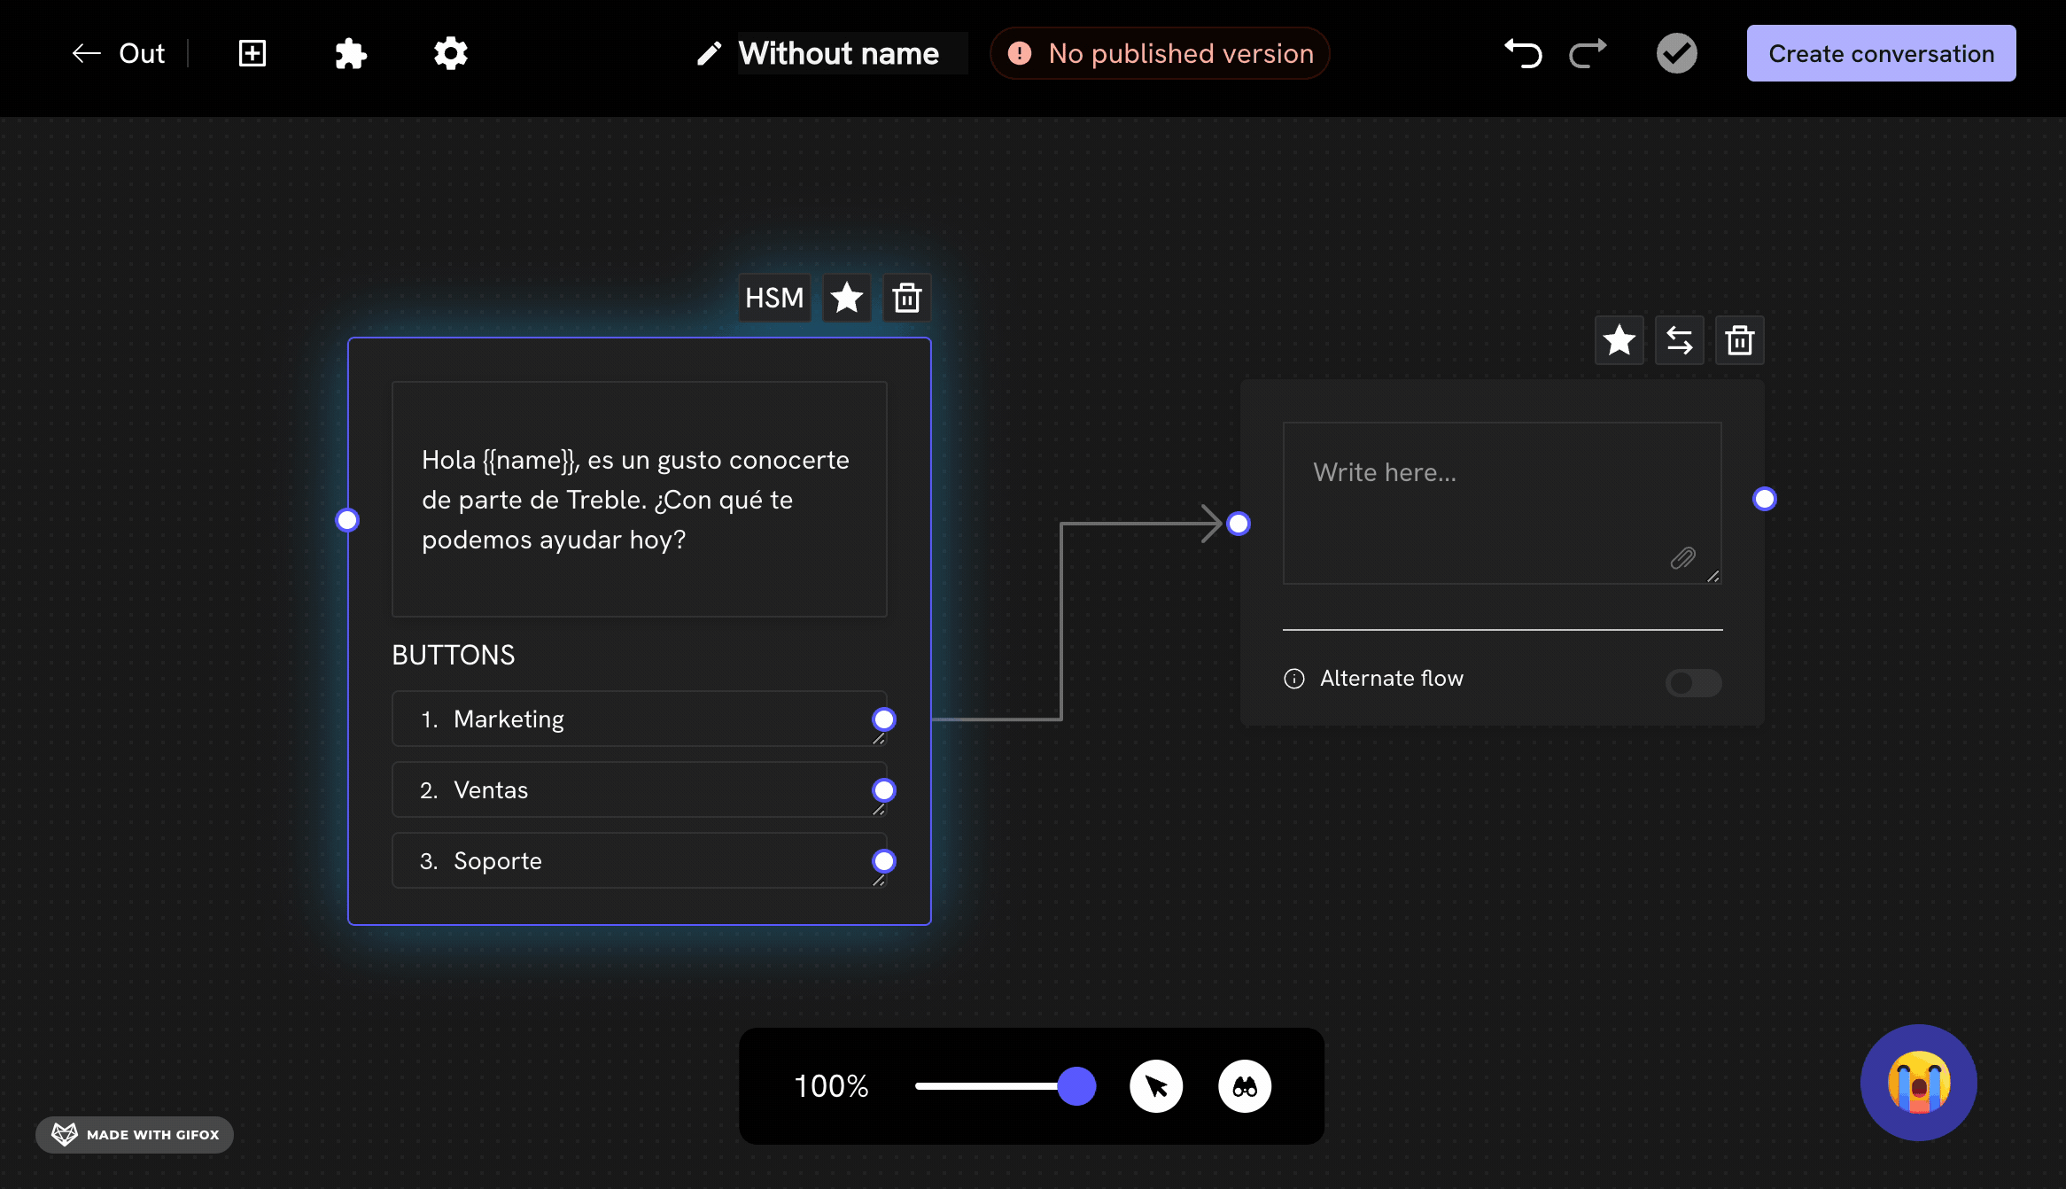
Task: Delete the message node with trash icon
Action: click(1739, 340)
